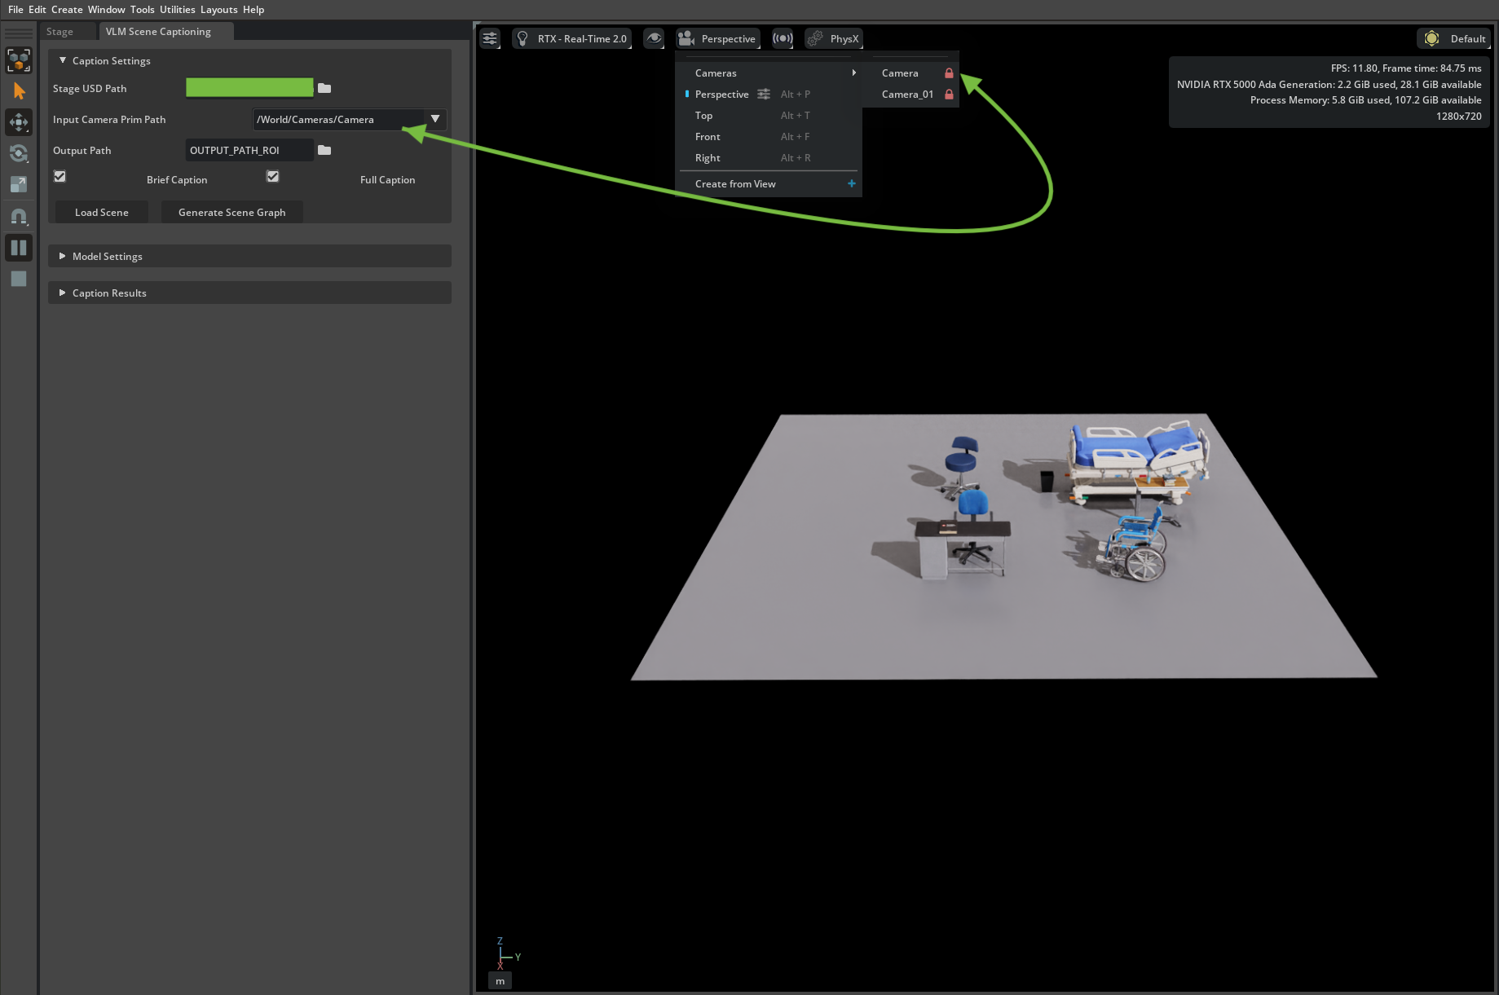
Task: Choose the Top camera view
Action: (703, 116)
